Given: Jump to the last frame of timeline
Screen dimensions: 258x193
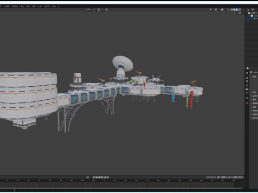Looking at the screenshot, I should [x=107, y=177].
